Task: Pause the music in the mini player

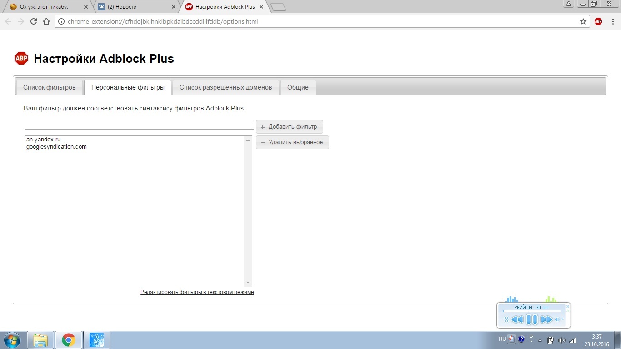Action: tap(531, 319)
